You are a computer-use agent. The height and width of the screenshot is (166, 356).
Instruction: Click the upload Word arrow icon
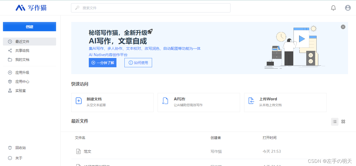point(251,101)
